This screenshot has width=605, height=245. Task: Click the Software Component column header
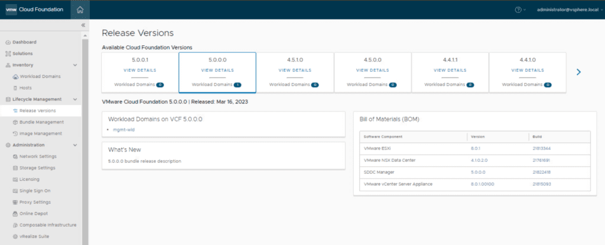coord(383,137)
